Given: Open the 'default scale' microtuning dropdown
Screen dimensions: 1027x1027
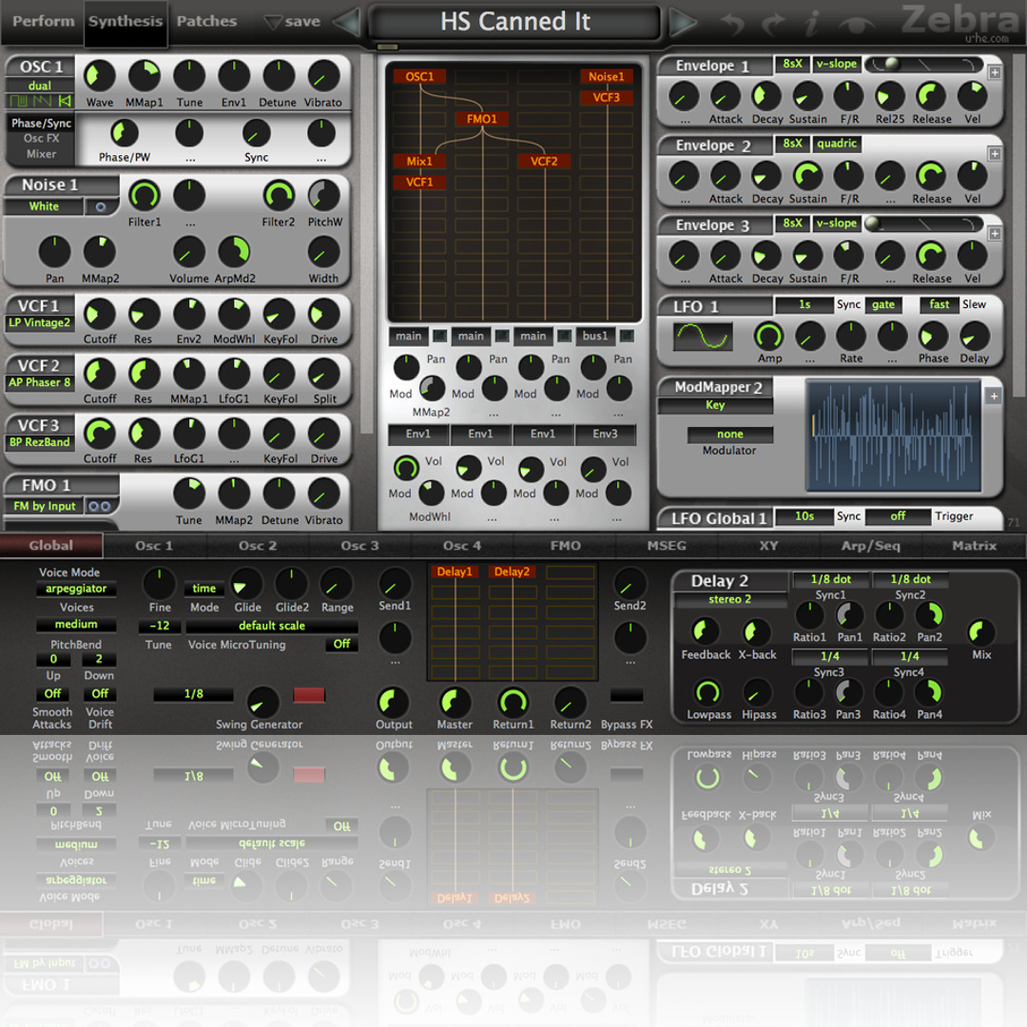Looking at the screenshot, I should 272,626.
